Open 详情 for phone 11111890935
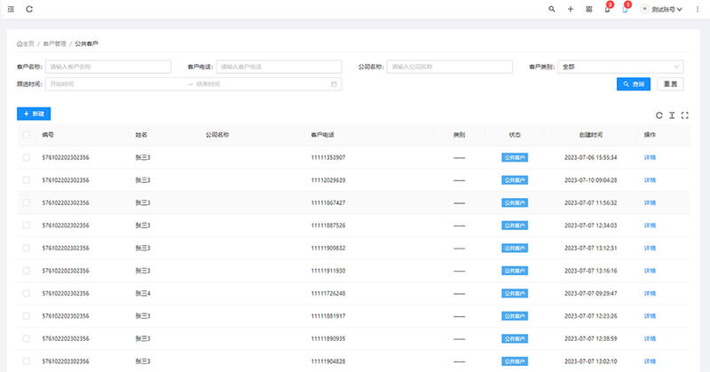 click(650, 338)
